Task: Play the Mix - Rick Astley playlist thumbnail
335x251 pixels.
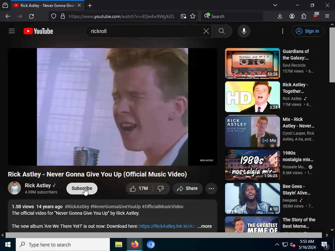Action: click(252, 131)
